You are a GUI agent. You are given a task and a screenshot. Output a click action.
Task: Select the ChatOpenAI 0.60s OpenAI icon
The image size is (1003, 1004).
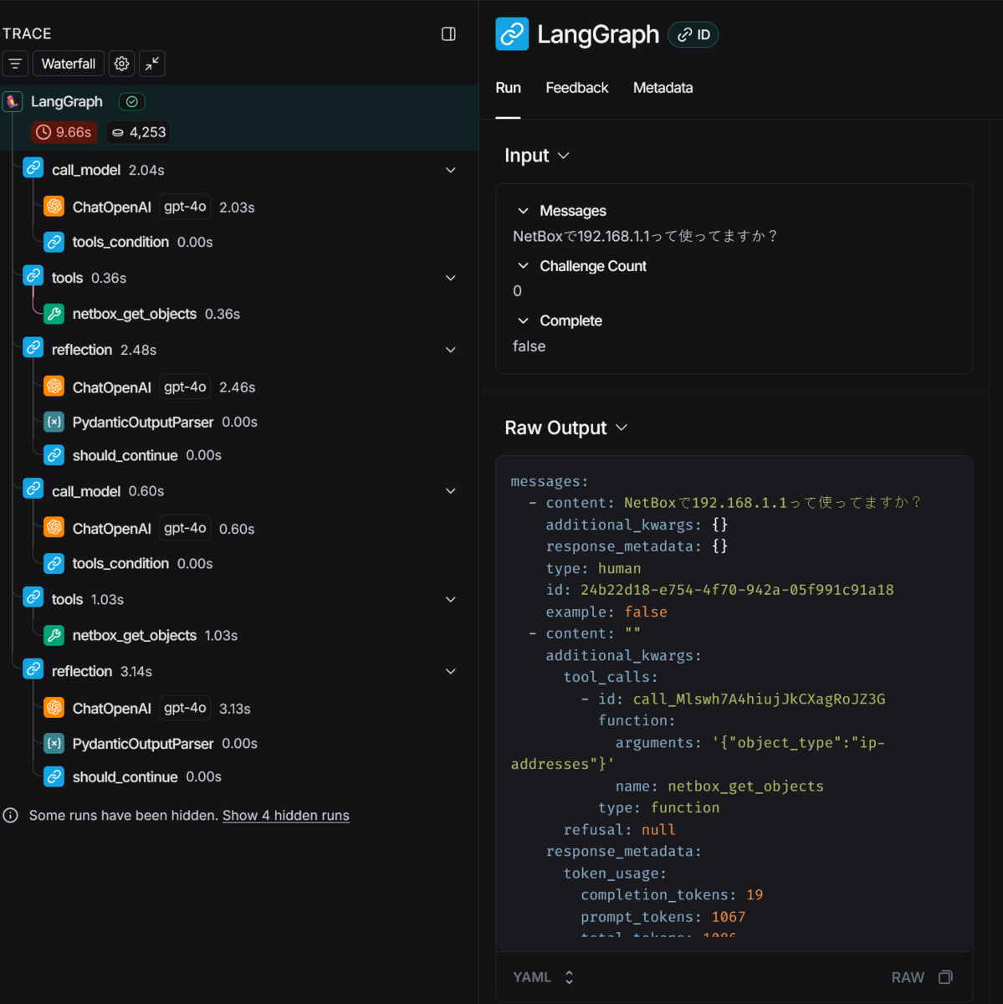pos(54,527)
